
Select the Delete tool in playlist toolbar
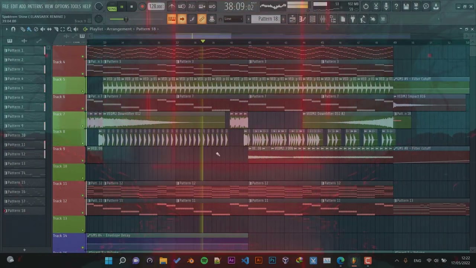coord(36,29)
